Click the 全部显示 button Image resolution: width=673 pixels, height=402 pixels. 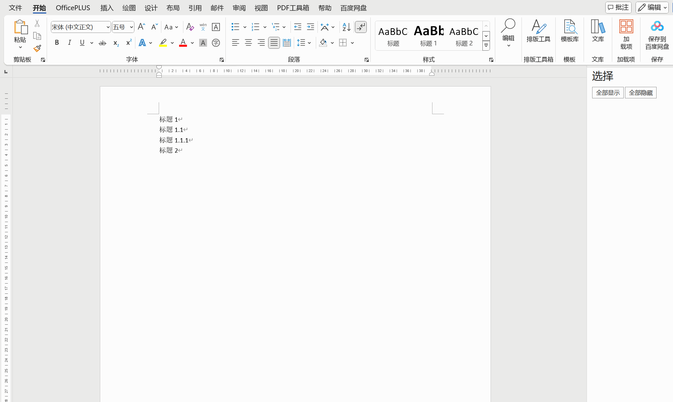[608, 93]
